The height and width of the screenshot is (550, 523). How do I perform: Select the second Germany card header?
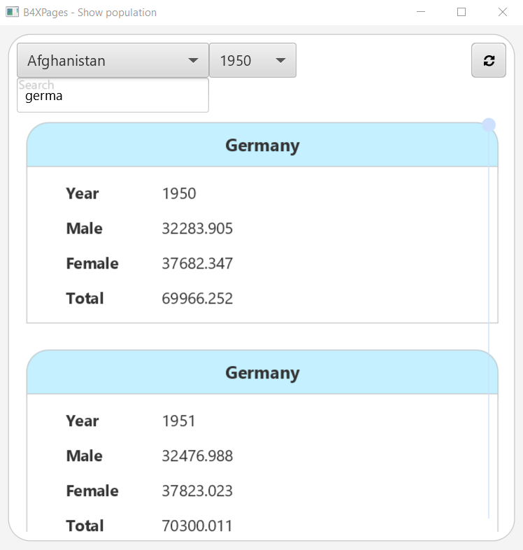(x=262, y=373)
